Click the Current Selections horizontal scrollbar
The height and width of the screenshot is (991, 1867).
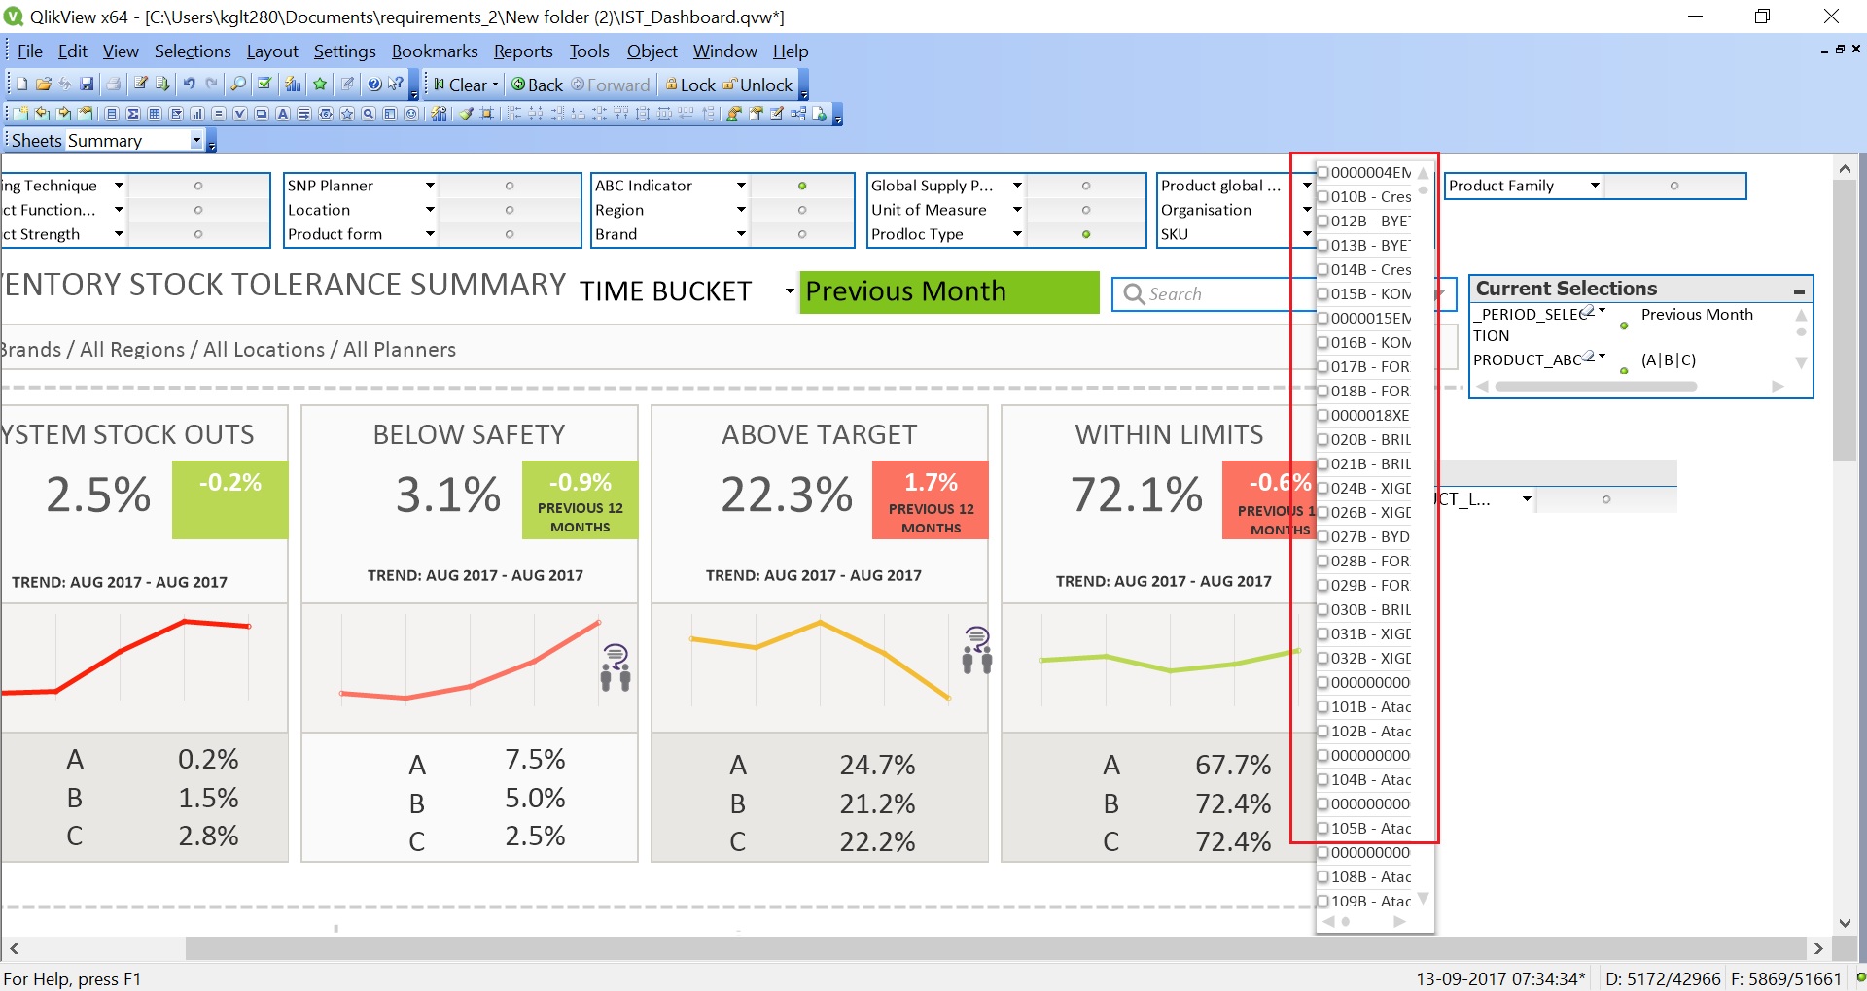pyautogui.click(x=1596, y=386)
